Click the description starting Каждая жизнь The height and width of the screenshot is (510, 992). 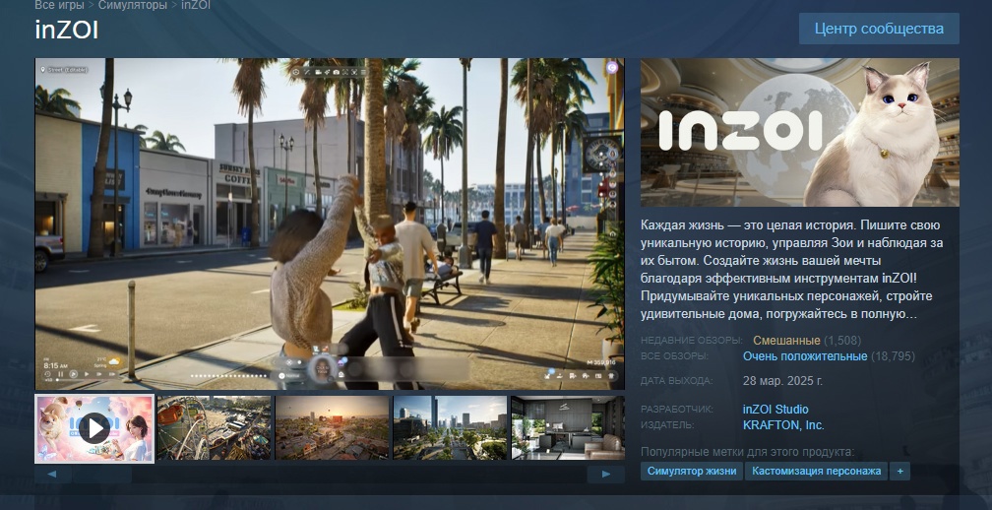(791, 270)
